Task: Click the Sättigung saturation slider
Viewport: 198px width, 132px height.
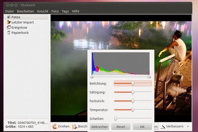Action: point(133,92)
